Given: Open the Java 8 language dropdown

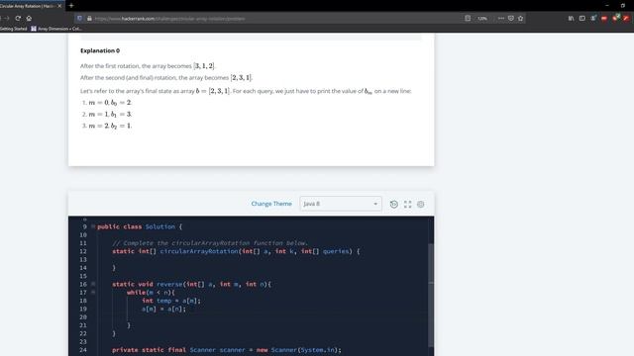Looking at the screenshot, I should click(x=341, y=204).
